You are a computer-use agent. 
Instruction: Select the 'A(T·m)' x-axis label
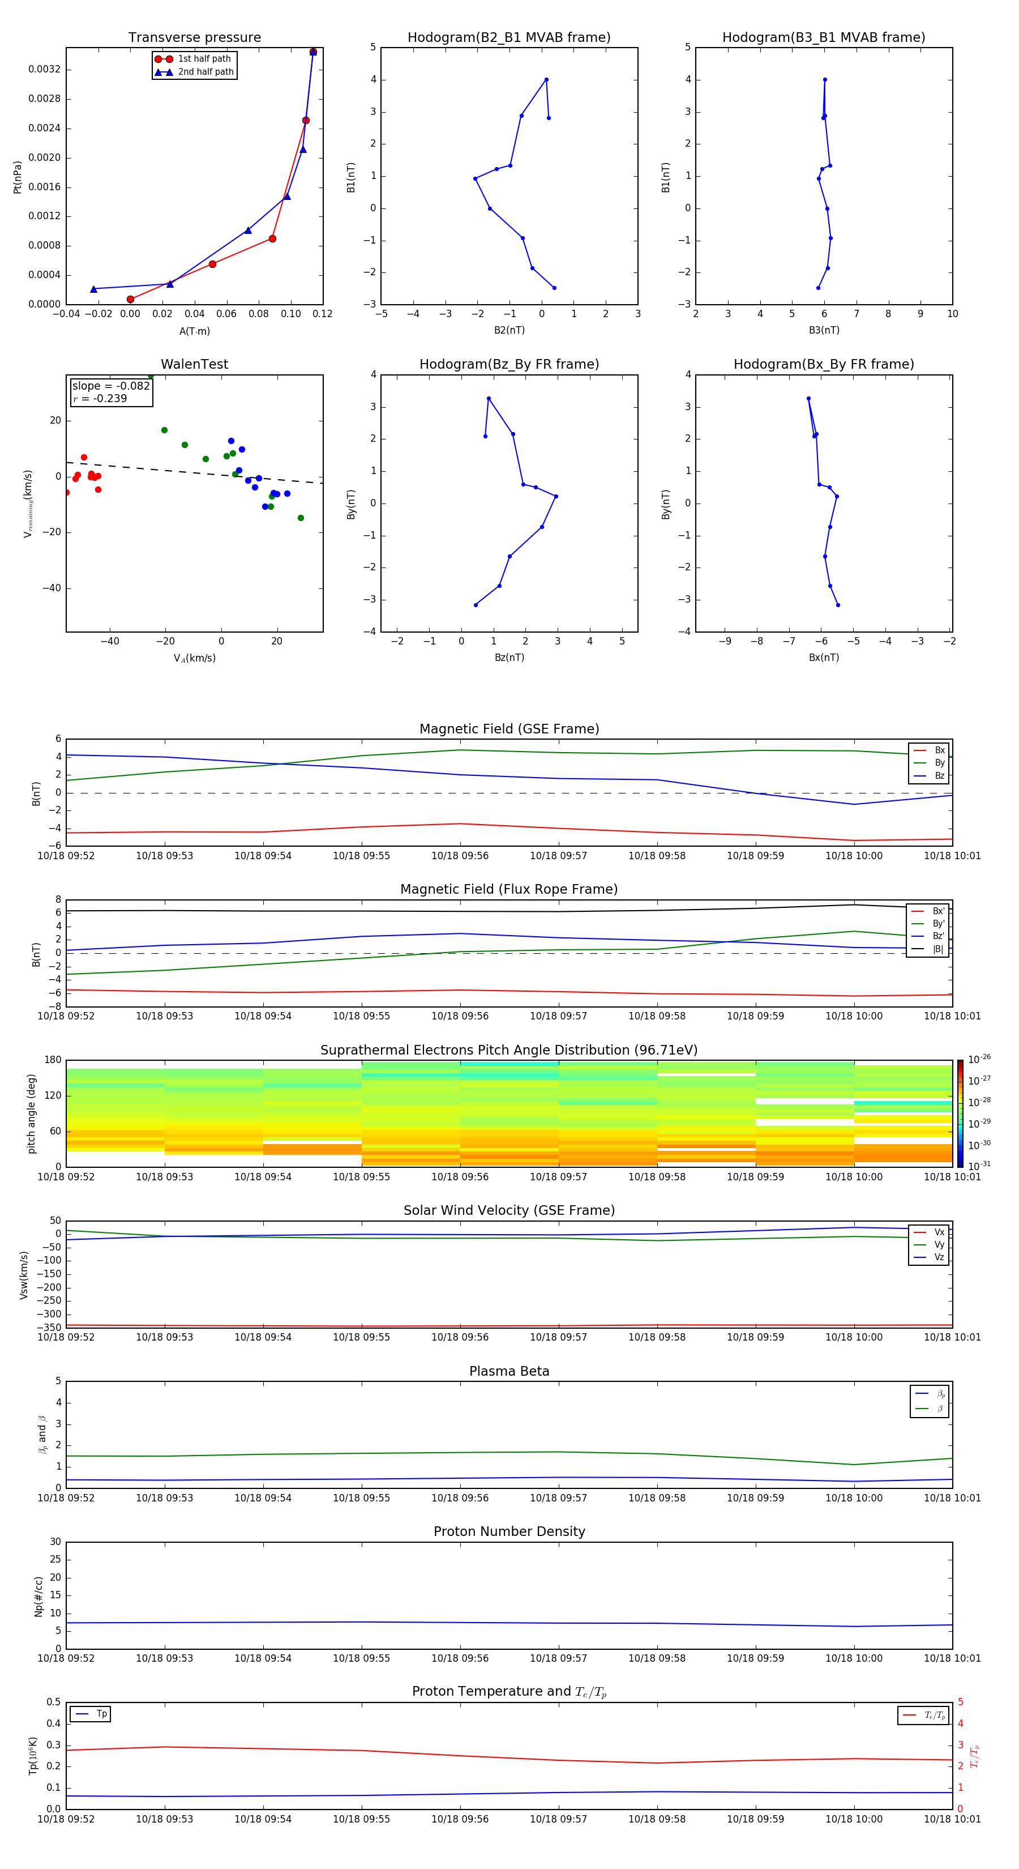click(x=194, y=331)
